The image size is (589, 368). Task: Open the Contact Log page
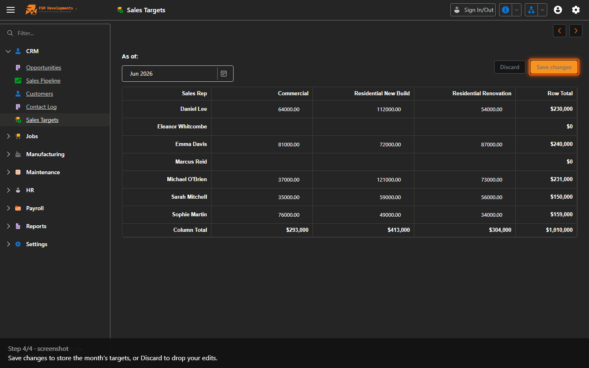(x=41, y=107)
